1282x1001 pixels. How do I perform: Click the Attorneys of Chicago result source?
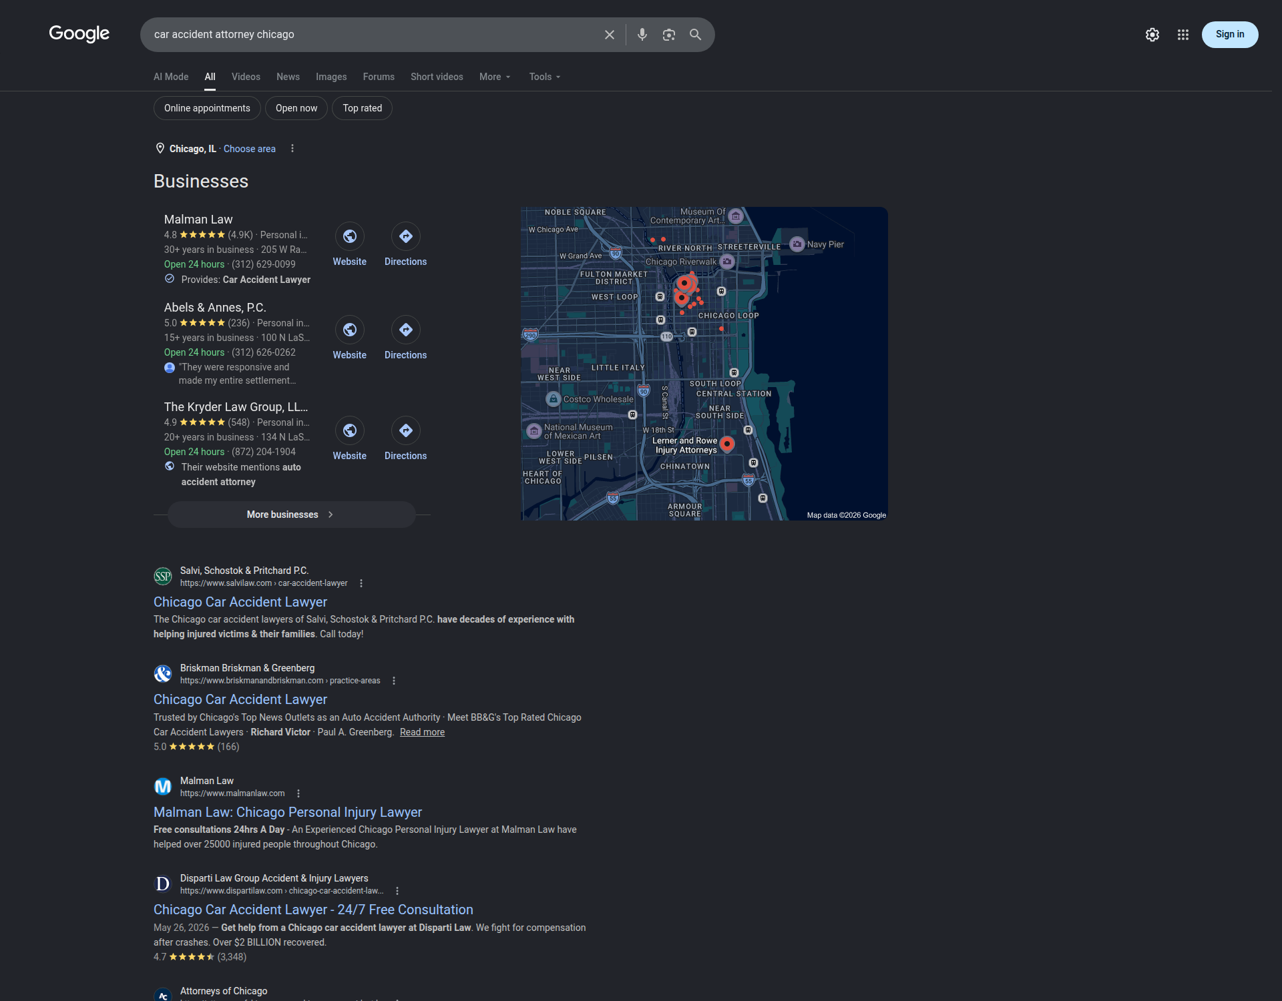224,991
